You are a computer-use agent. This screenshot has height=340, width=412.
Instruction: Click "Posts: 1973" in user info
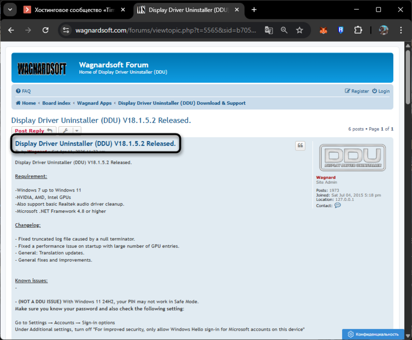328,191
